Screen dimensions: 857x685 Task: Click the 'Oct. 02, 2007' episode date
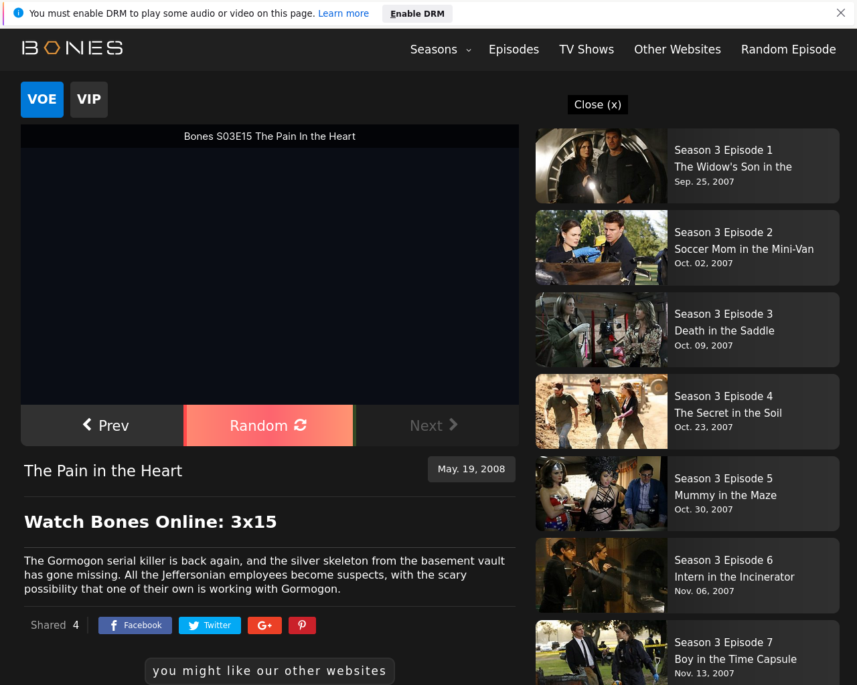(704, 264)
